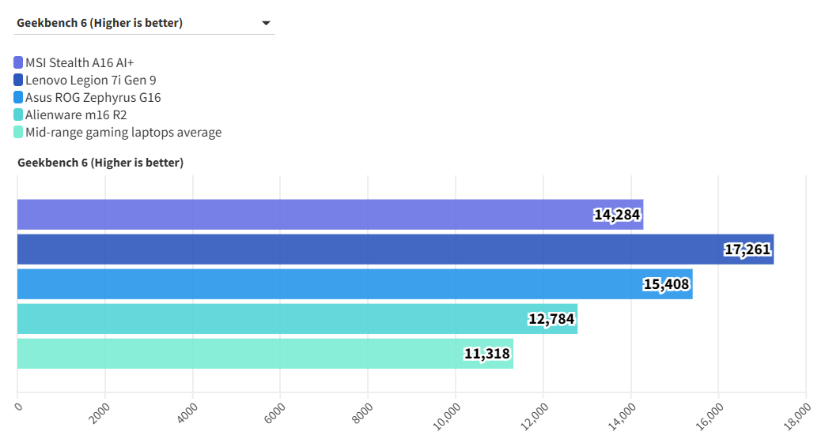Click the Mid-range gaming laptops average swatch
This screenshot has height=439, width=825.
(18, 133)
